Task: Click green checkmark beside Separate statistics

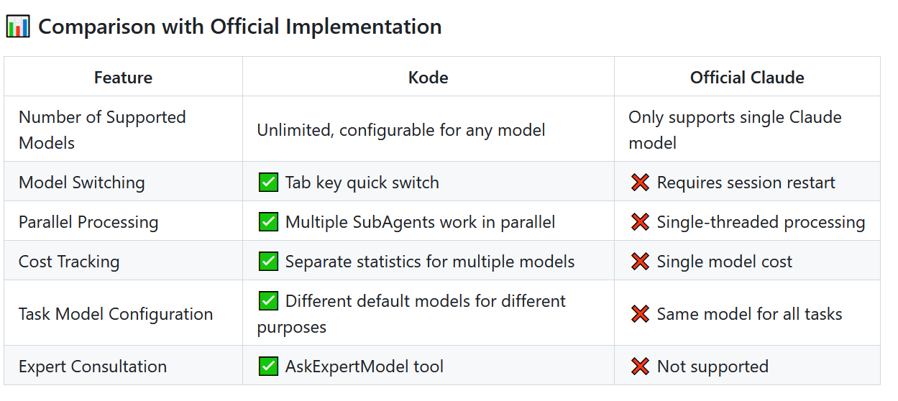Action: click(268, 262)
